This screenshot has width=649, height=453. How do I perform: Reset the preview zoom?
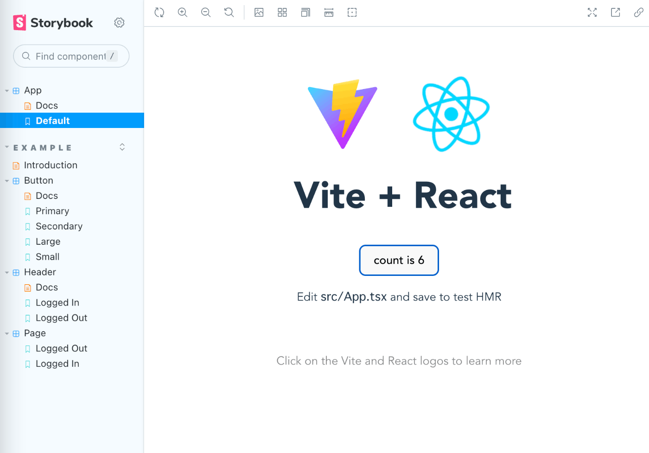click(229, 13)
